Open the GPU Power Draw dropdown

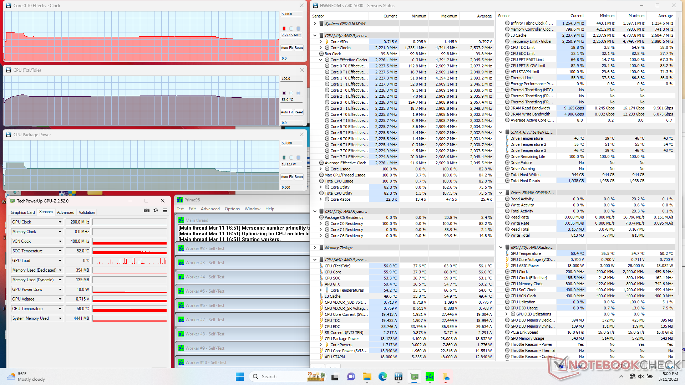(60, 289)
